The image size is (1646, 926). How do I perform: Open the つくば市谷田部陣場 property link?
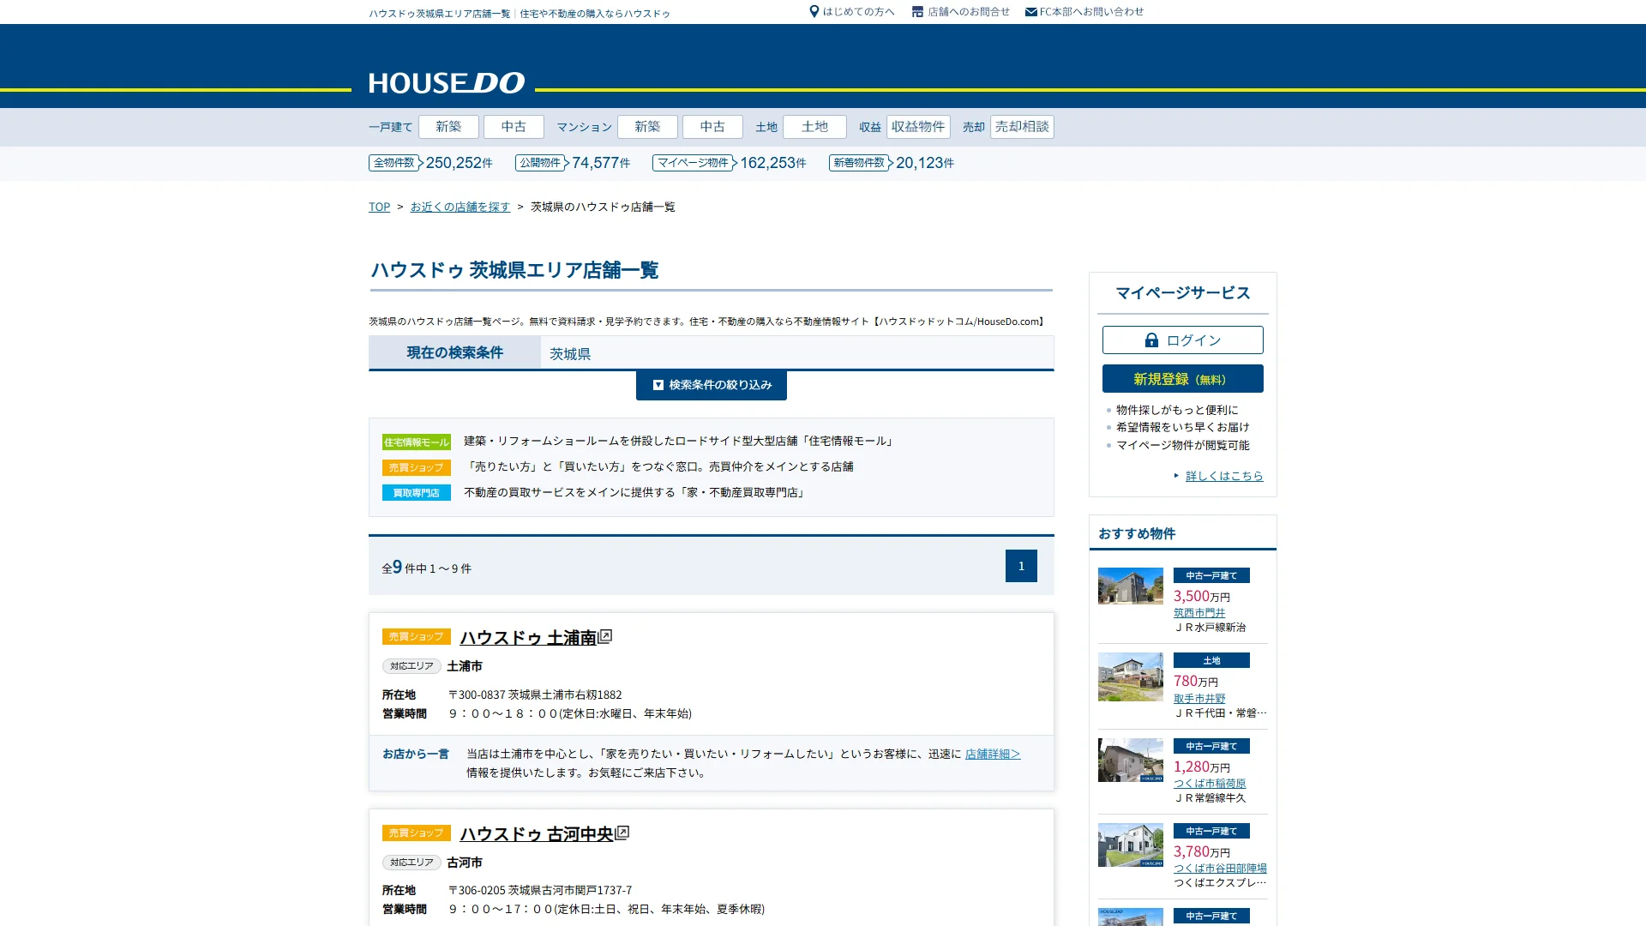[x=1220, y=869]
